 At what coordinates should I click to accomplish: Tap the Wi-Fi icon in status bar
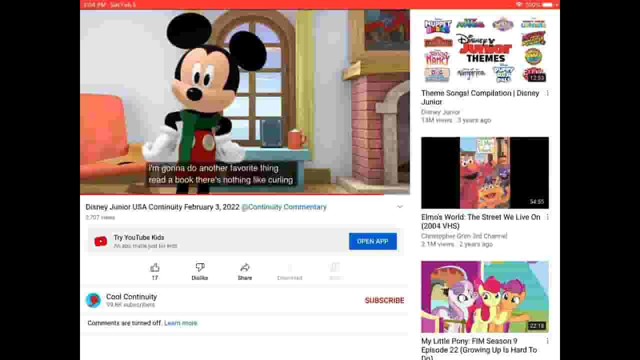click(x=519, y=4)
